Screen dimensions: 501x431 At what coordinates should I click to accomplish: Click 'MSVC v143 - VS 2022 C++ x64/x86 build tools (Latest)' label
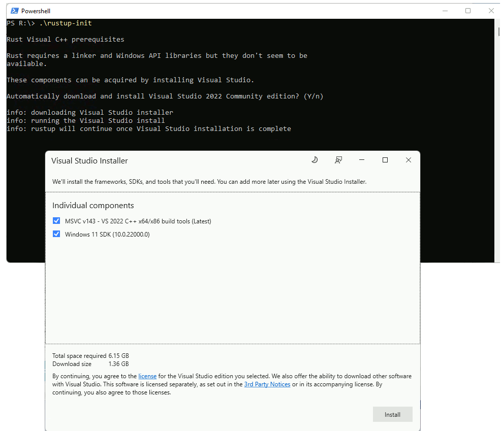click(138, 221)
